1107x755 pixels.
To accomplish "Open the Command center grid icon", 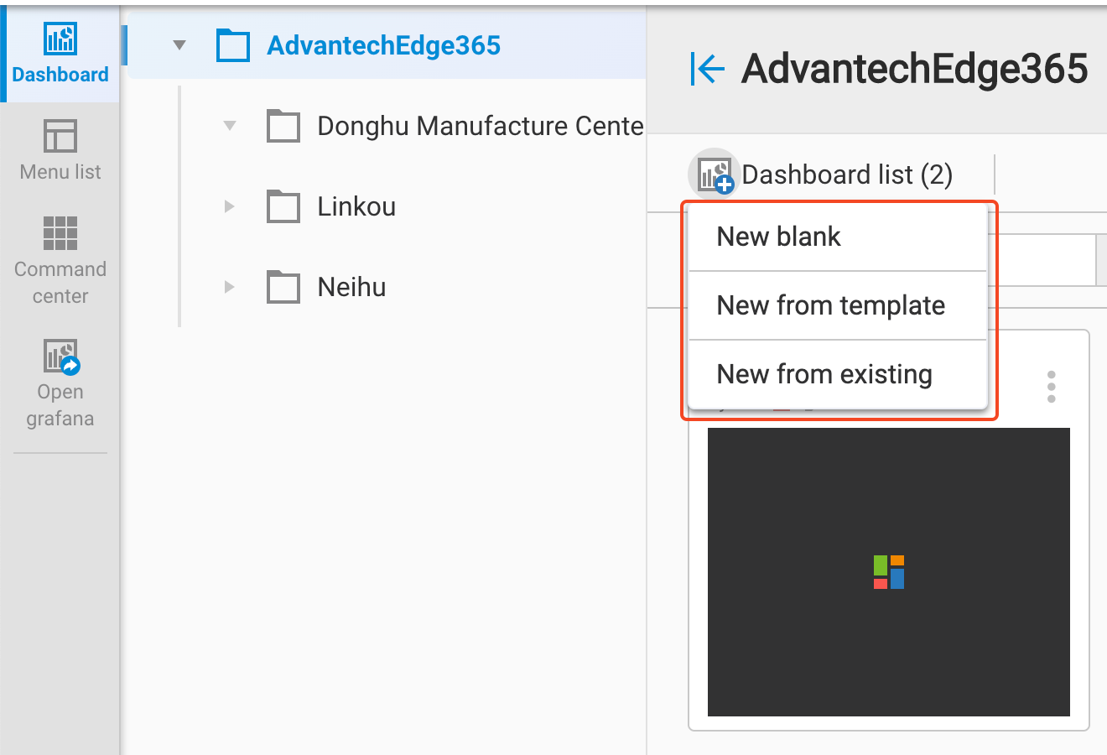I will [60, 233].
